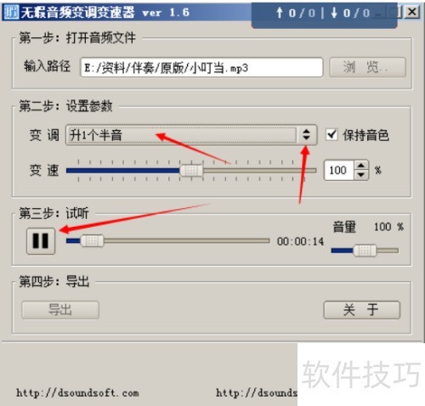The height and width of the screenshot is (406, 425).
Task: Toggle the 保持音色 checkbox
Action: point(331,134)
